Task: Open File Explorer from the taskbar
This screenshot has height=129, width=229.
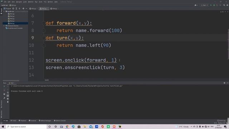Action: [85, 126]
